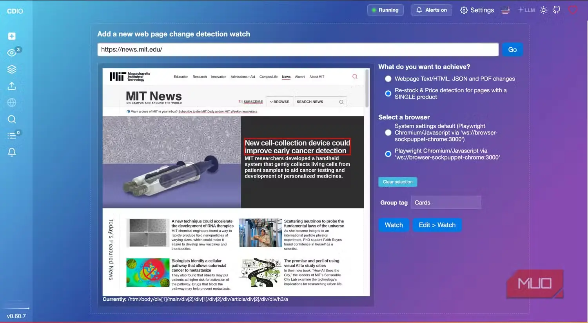Expand the BROWSE dropdown on MIT News

click(x=279, y=102)
